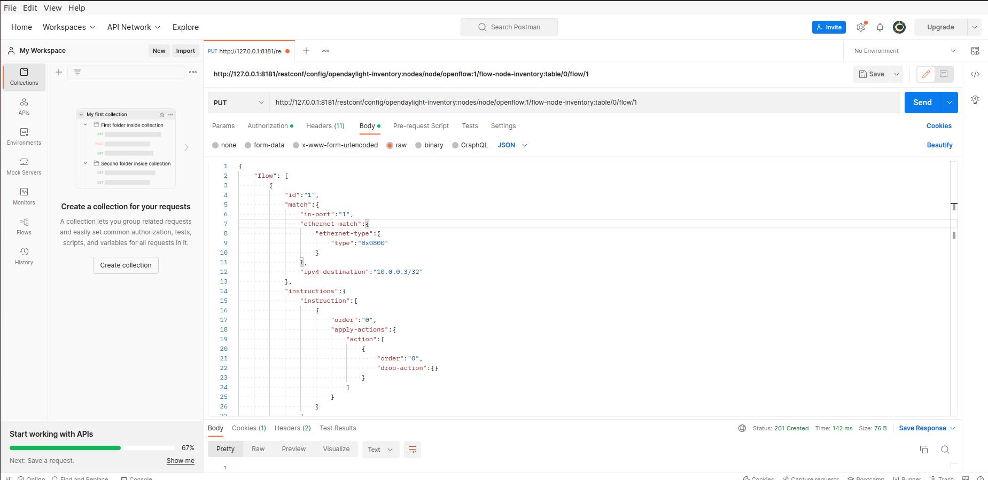Open the Monitors sidebar panel
The height and width of the screenshot is (480, 988).
pyautogui.click(x=24, y=196)
